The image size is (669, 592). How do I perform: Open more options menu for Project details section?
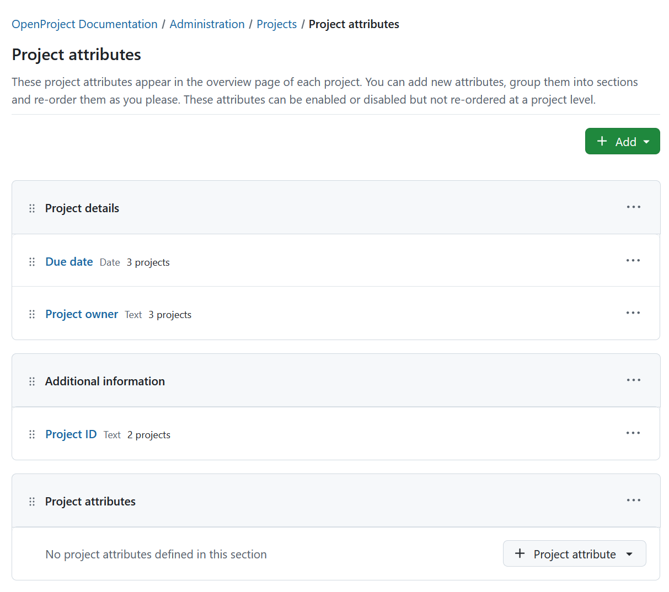tap(633, 207)
